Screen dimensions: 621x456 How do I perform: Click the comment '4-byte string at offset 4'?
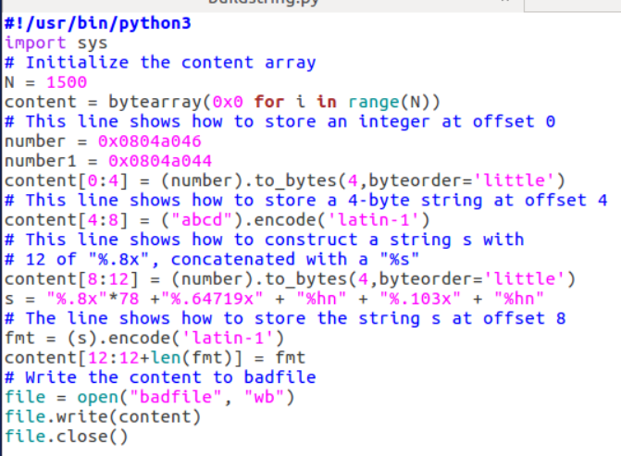[x=478, y=201]
